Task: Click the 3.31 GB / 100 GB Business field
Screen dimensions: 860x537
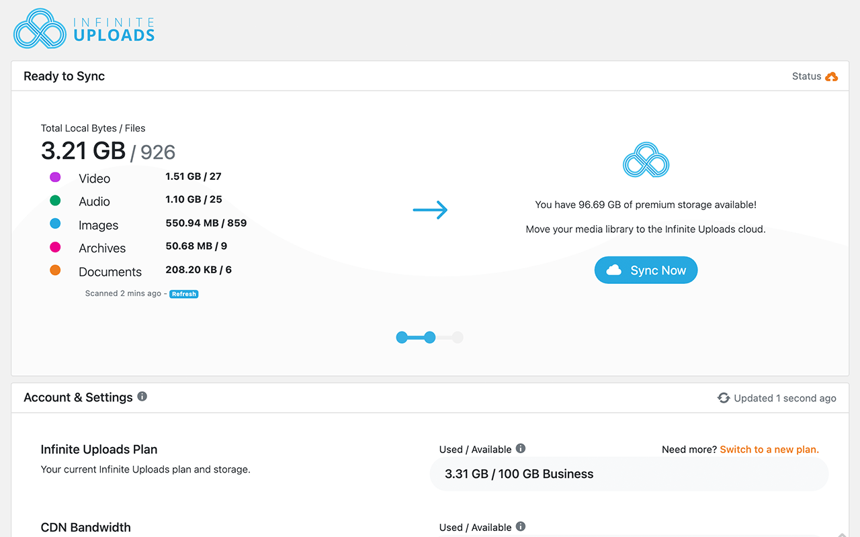Action: point(629,474)
